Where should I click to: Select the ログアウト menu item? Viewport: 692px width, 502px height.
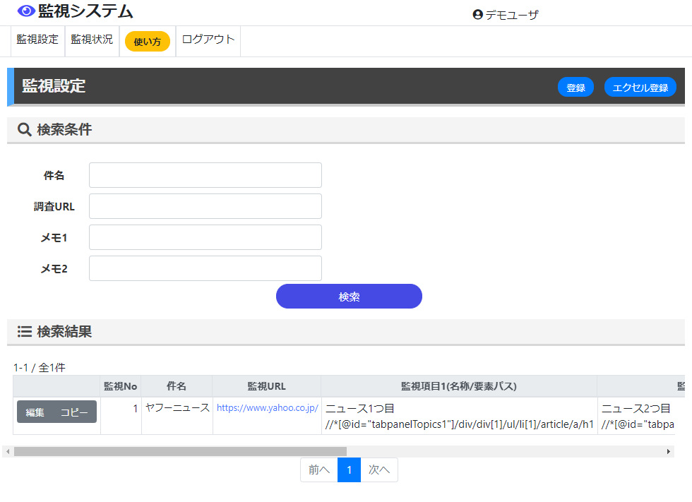(208, 40)
